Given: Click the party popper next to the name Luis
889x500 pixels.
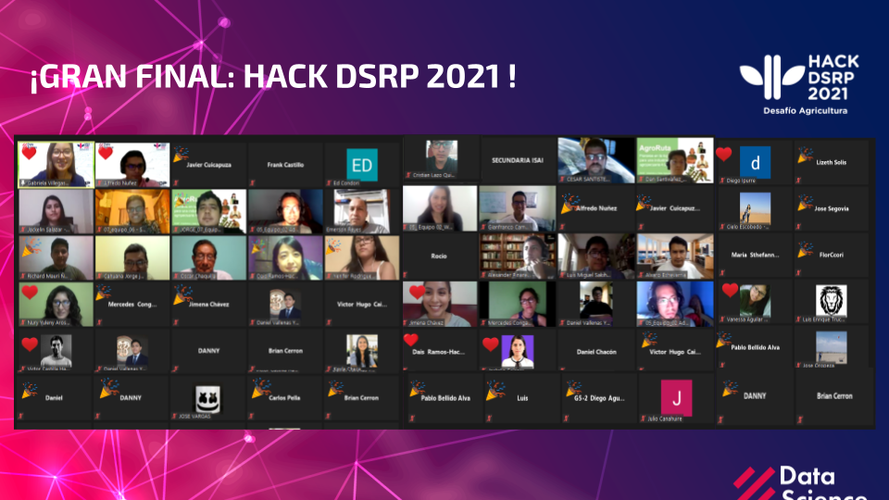Looking at the screenshot, I should [495, 390].
